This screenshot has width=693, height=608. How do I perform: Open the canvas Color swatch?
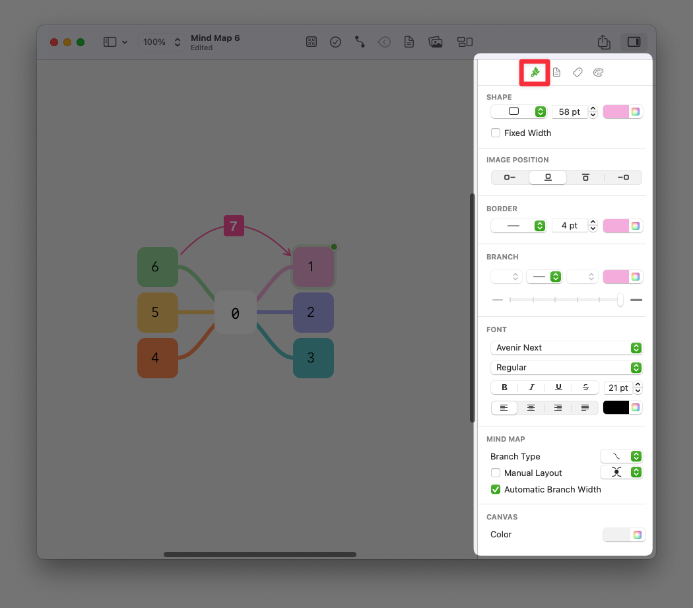[x=624, y=534]
